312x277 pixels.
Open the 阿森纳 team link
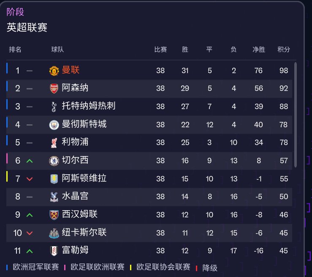click(x=75, y=88)
